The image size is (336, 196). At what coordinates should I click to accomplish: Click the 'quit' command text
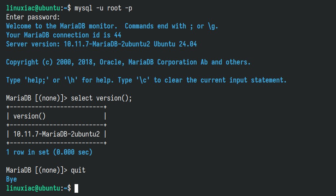(78, 170)
